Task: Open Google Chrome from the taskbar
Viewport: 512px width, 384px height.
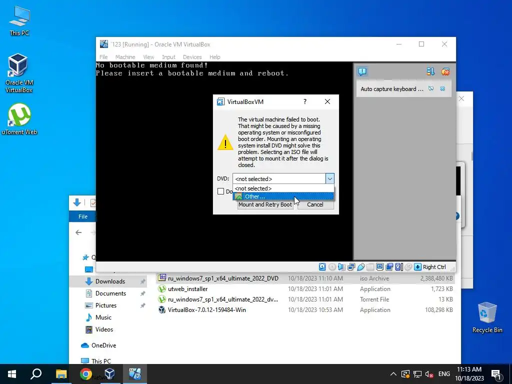Action: 85,374
